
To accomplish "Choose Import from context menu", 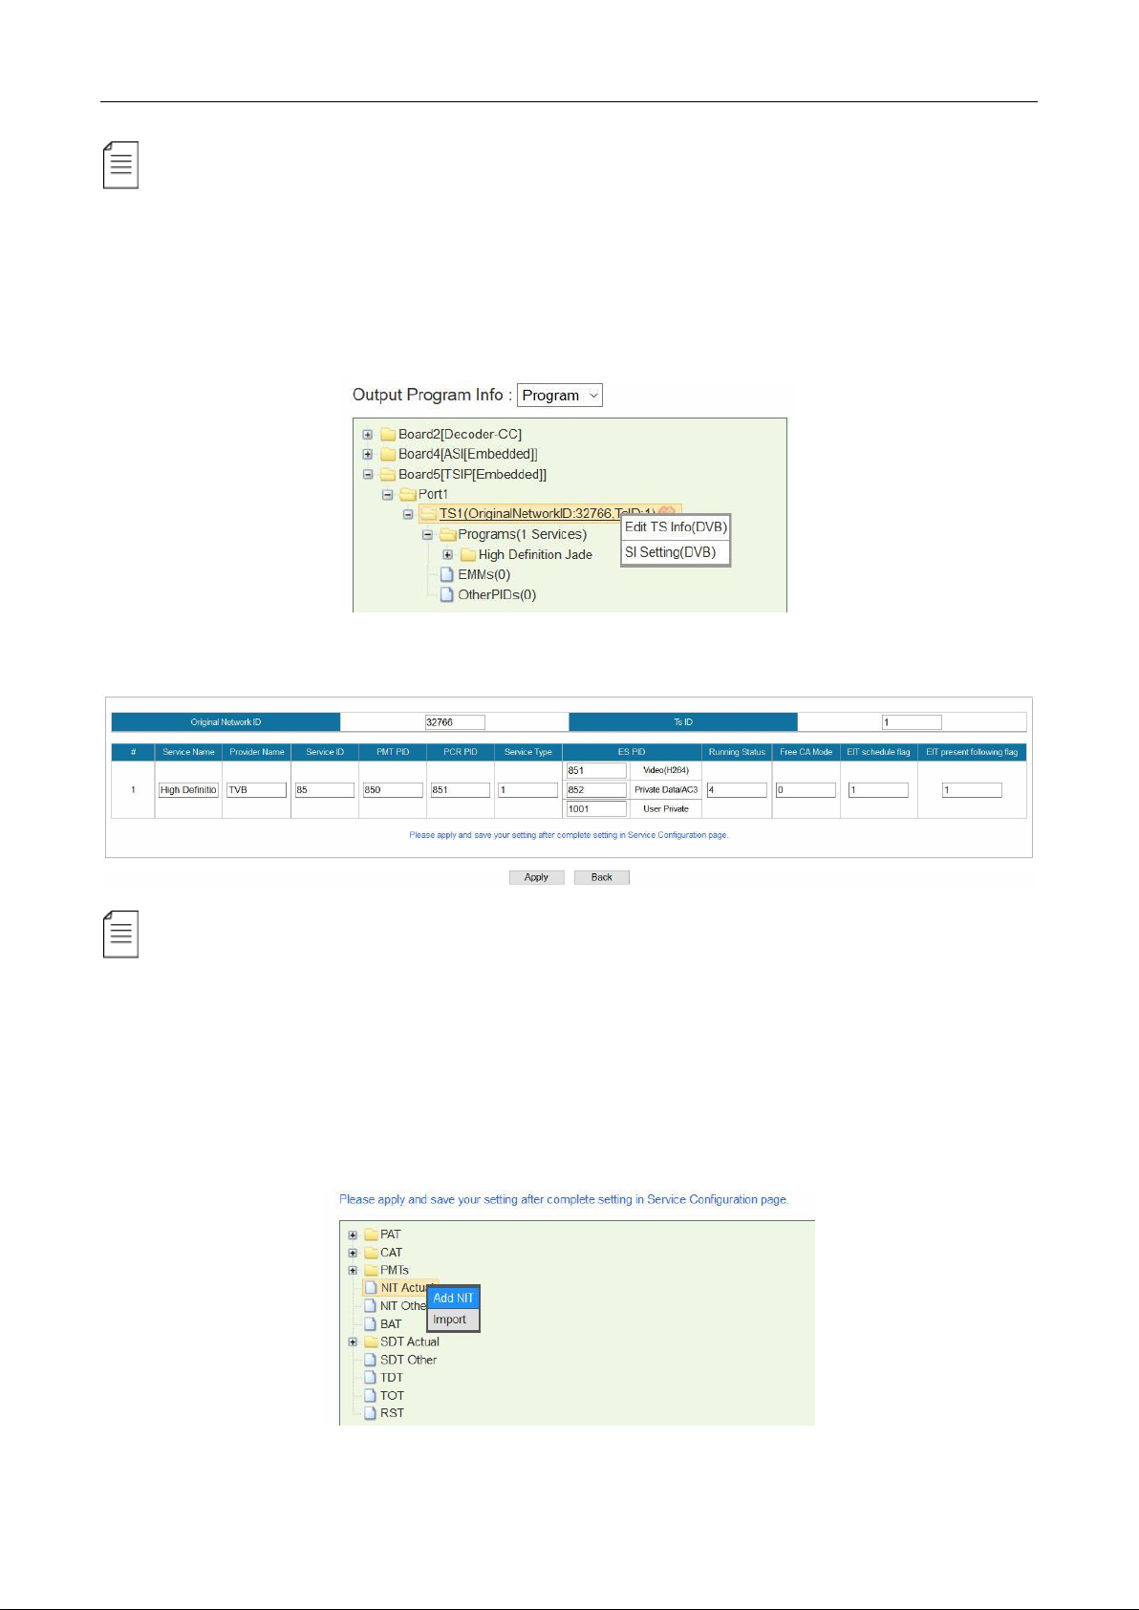I will coord(453,1320).
